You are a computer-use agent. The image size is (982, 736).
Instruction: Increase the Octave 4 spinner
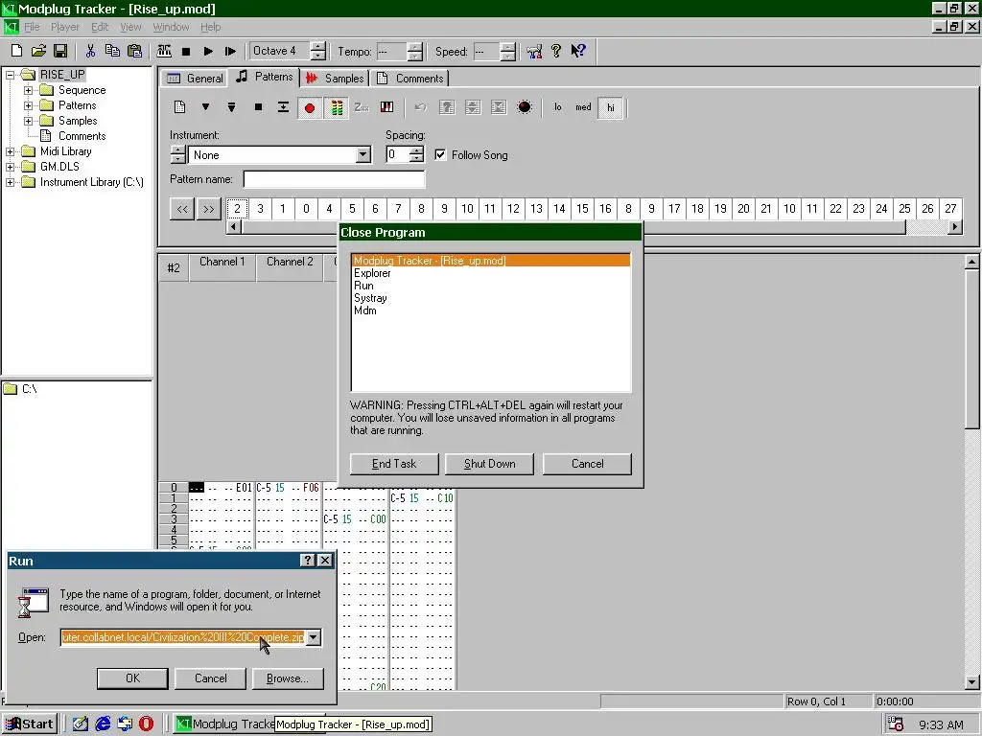click(318, 46)
